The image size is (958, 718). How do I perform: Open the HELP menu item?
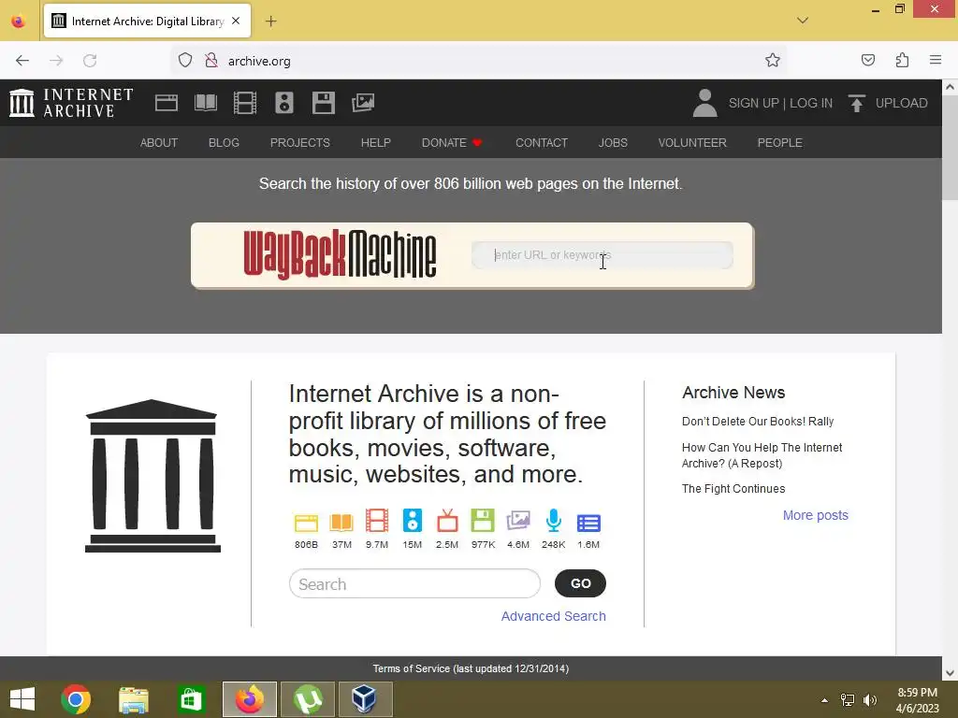click(376, 143)
